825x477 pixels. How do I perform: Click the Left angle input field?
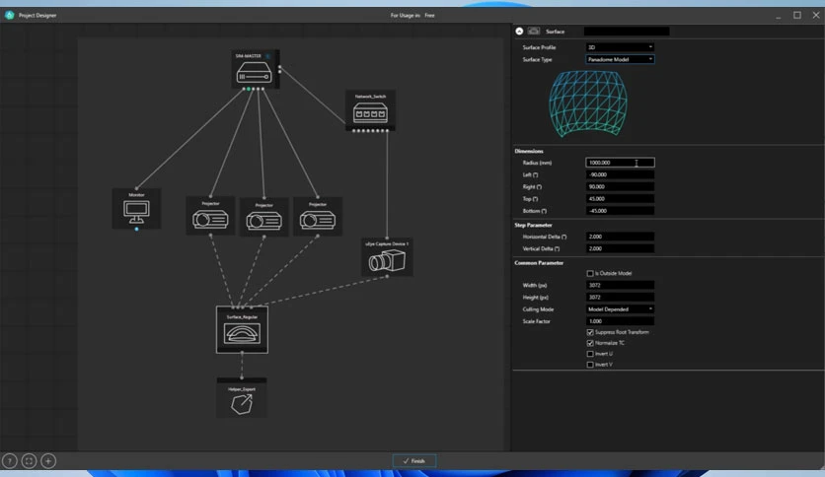(x=620, y=174)
